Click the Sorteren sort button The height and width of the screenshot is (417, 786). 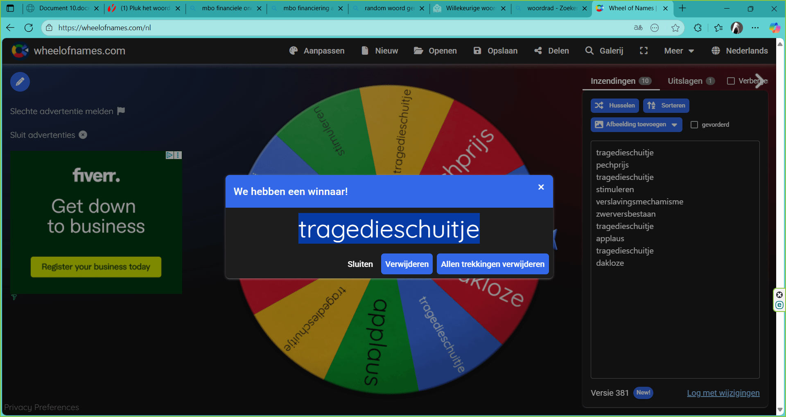point(666,105)
